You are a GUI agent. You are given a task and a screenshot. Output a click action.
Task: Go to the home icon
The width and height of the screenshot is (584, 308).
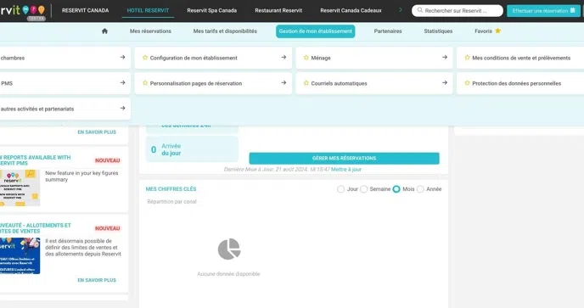coord(104,31)
